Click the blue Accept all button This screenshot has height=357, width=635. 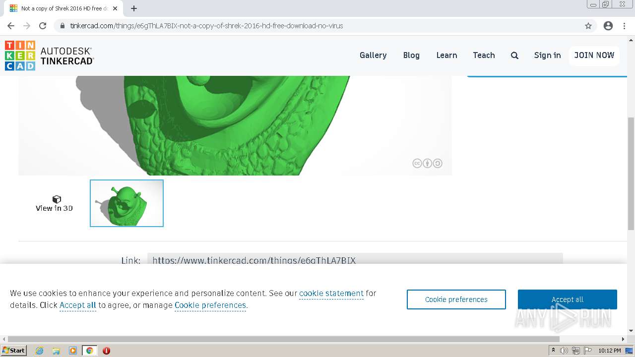[x=568, y=299]
